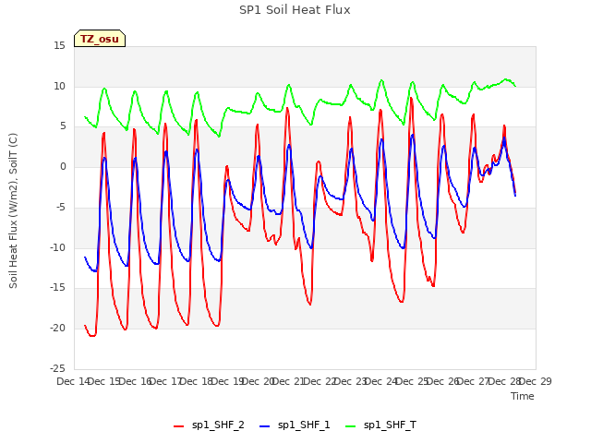Toggle the sp1_SHF_1 legend entry

click(295, 425)
